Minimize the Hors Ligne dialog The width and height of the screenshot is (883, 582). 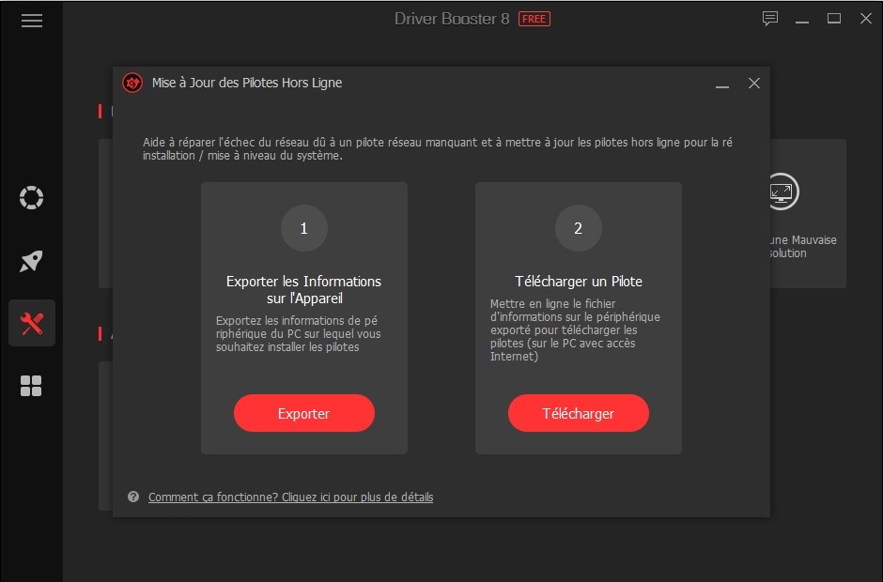pos(722,84)
